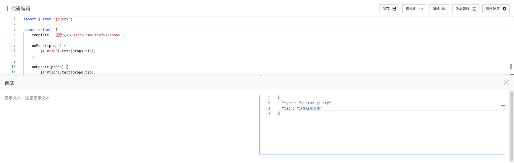
Task: Click the onMount function line
Action: (x=49, y=46)
